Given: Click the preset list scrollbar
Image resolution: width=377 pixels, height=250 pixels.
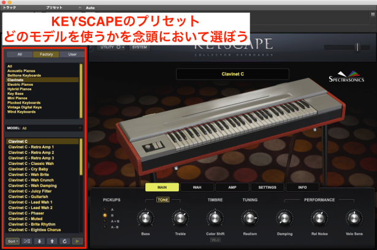Looking at the screenshot, I should 81,157.
